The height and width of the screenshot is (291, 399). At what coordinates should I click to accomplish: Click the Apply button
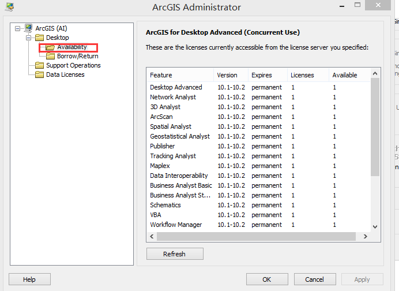[x=362, y=279]
